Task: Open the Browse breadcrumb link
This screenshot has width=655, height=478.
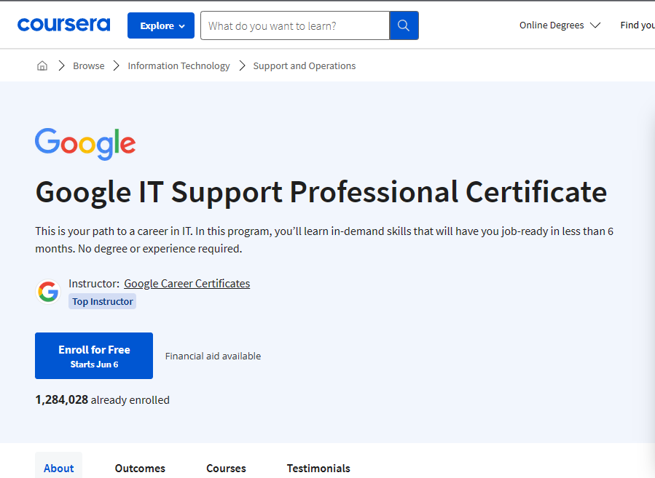Action: pyautogui.click(x=89, y=66)
